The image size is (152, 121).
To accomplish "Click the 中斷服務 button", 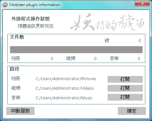I will 20,111.
